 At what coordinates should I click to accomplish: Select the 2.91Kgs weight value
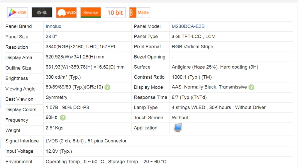point(54,128)
